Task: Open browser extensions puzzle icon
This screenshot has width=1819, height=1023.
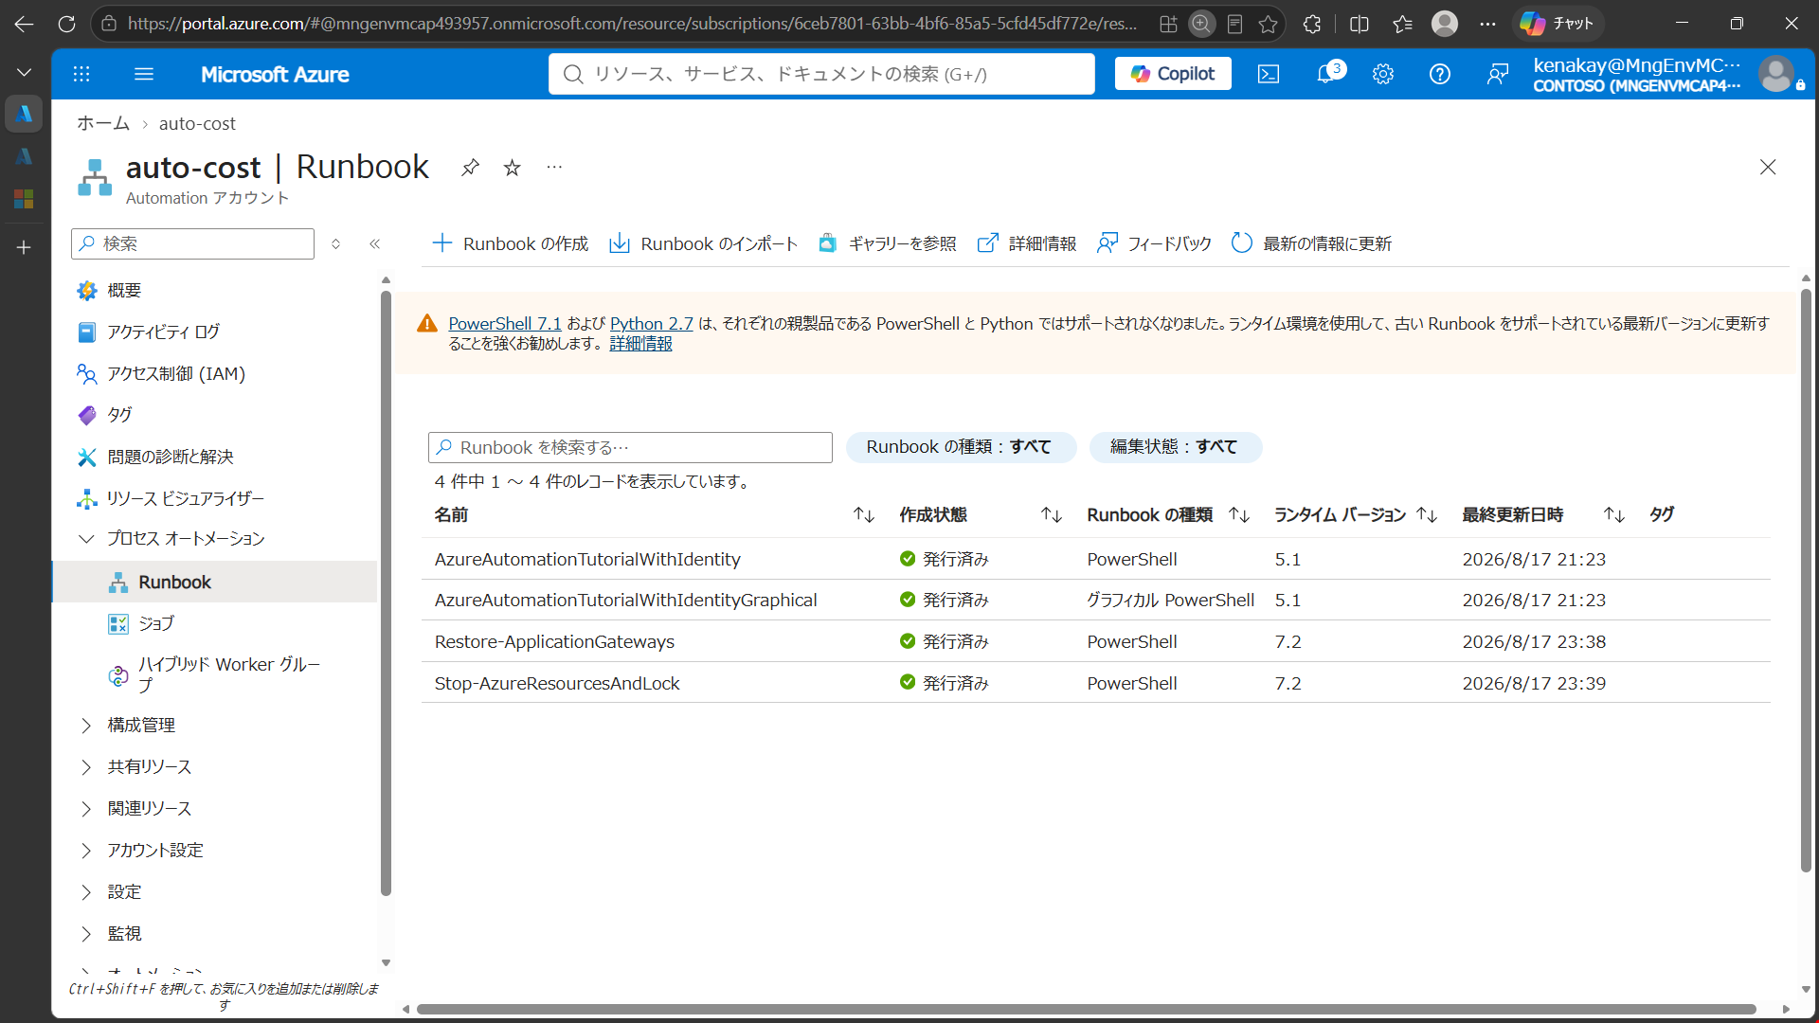Action: pos(1312,24)
